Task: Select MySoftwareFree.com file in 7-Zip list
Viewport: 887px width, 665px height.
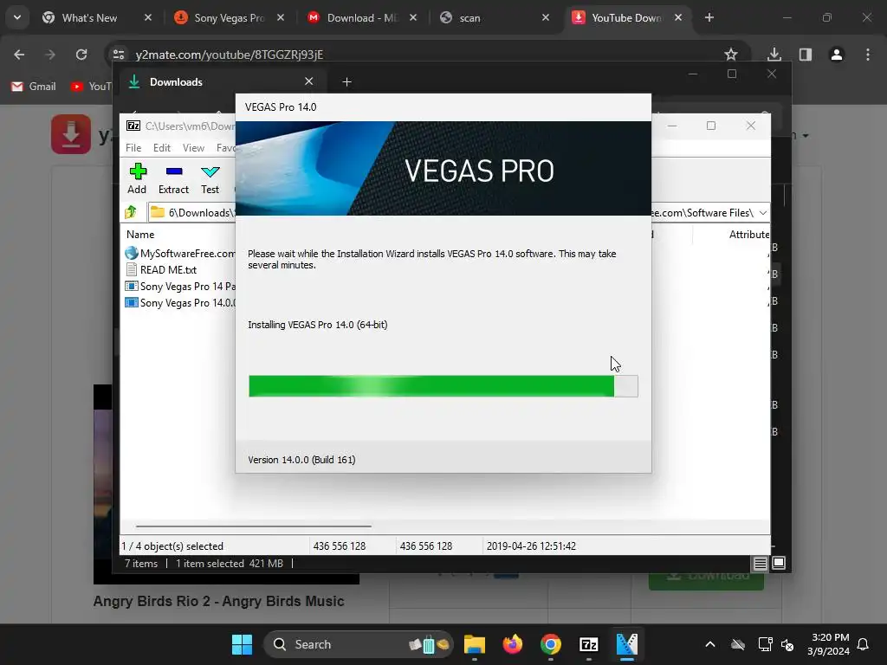Action: coord(179,254)
